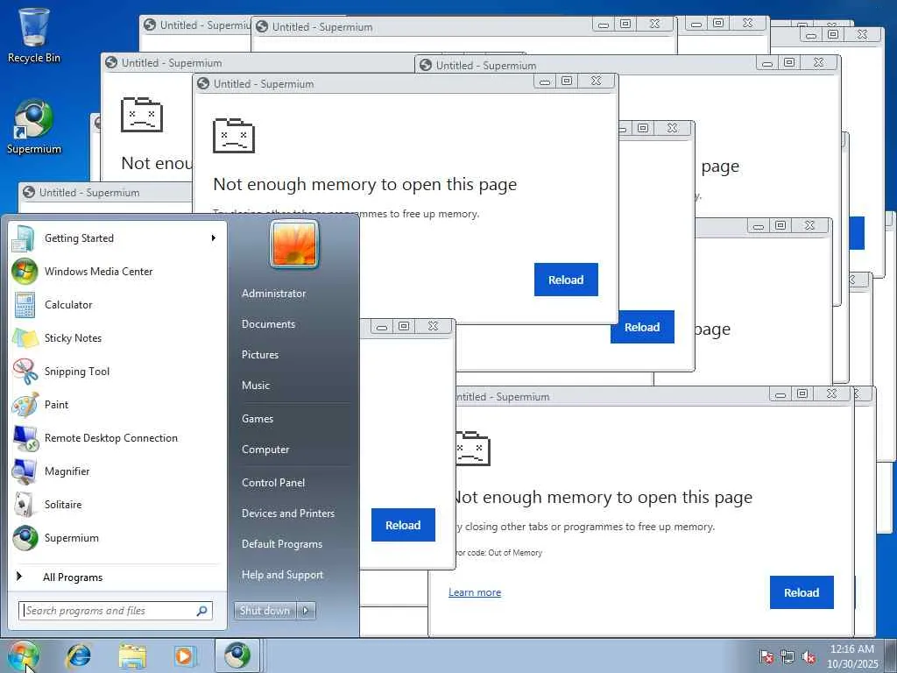Open Sticky Notes from Start menu

(117, 337)
